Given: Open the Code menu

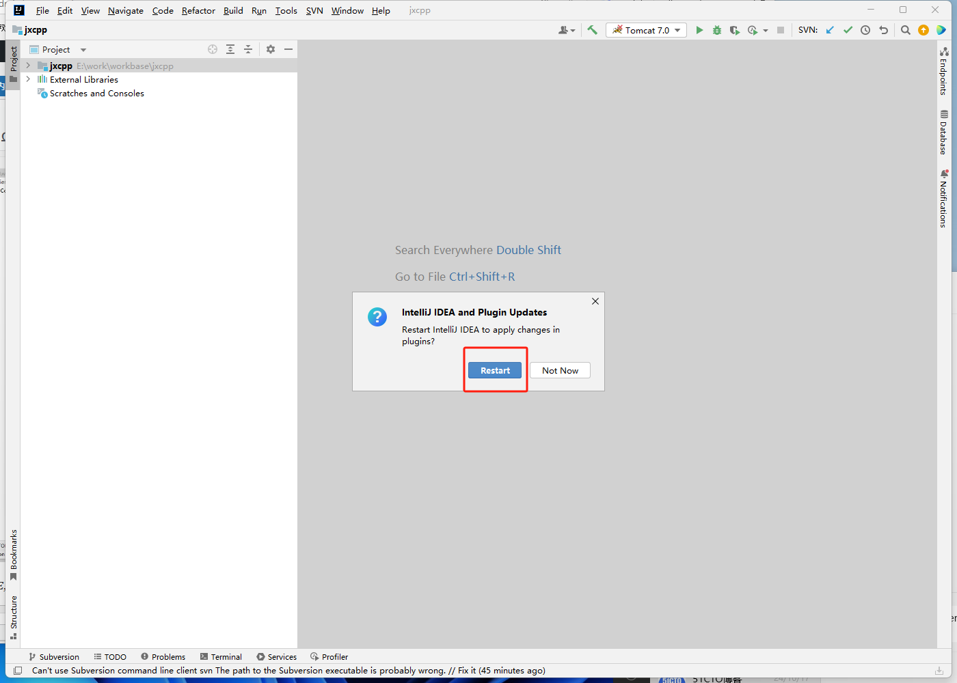Looking at the screenshot, I should (163, 10).
